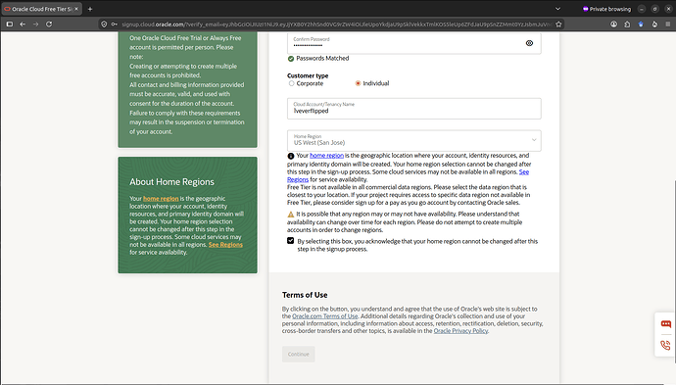Open the browser hamburger menu
676x385 pixels.
[668, 24]
